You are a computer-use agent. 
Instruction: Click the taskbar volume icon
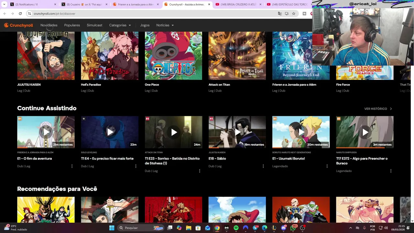[386, 228]
